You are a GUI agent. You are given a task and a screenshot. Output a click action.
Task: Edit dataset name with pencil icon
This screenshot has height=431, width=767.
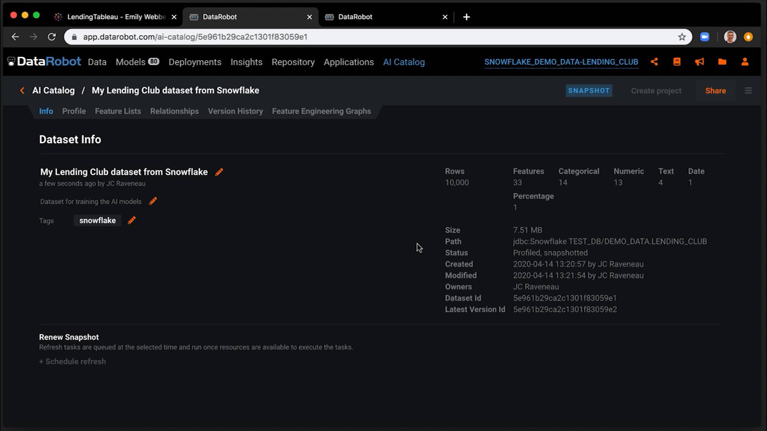(219, 172)
